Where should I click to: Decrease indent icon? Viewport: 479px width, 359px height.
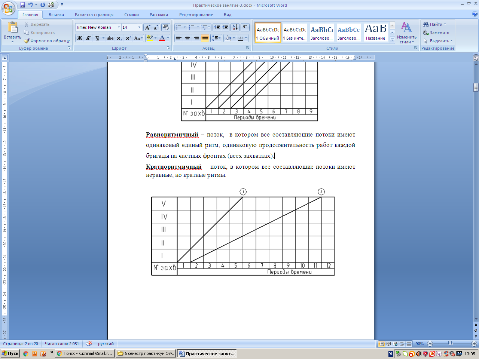pyautogui.click(x=217, y=27)
